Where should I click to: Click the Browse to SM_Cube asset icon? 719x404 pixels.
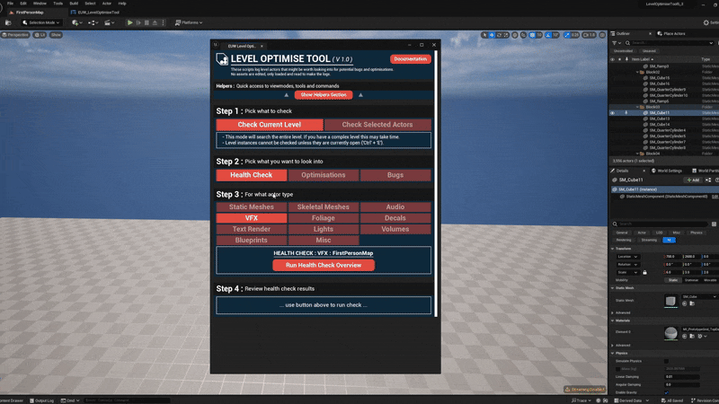[x=692, y=303]
